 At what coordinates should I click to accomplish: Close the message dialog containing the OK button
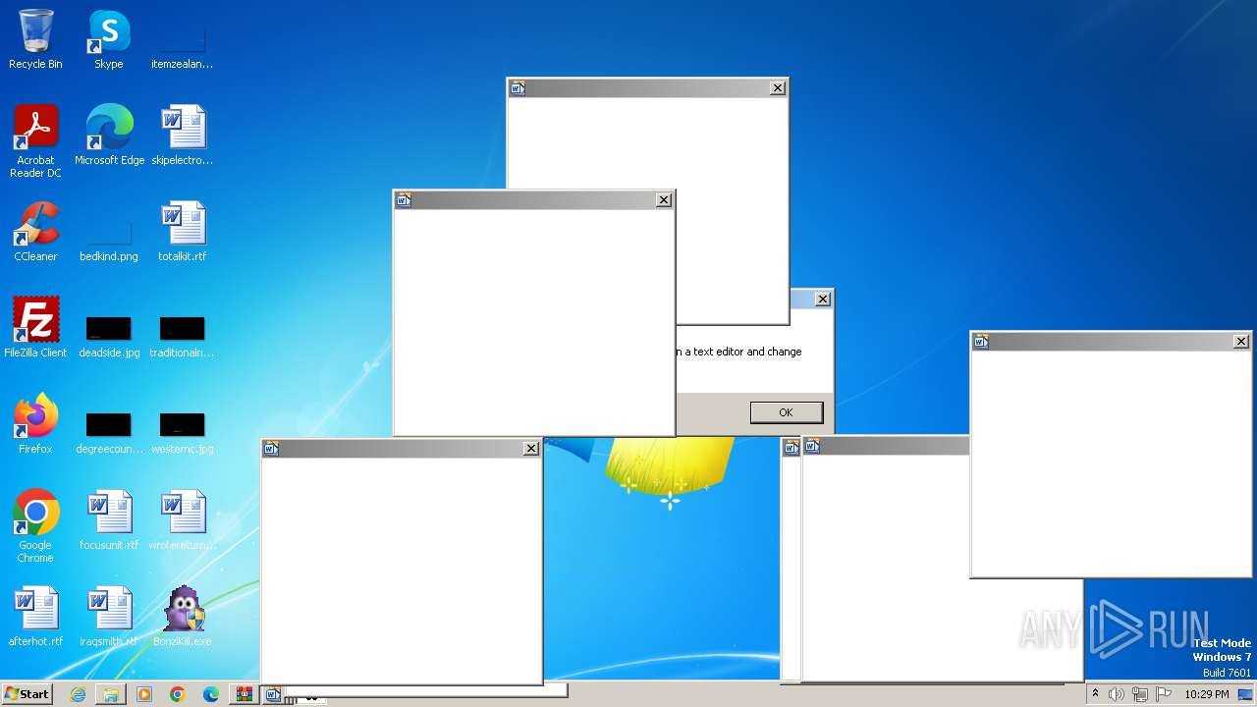823,299
